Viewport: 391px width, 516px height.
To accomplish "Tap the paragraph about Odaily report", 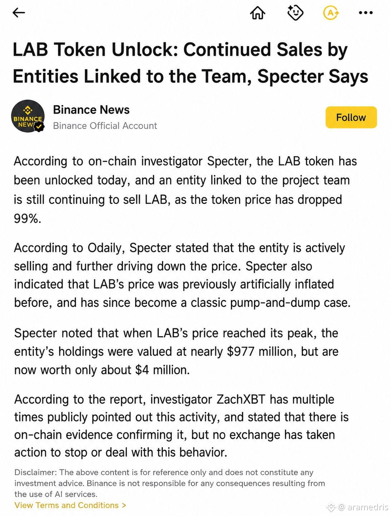I will 182,275.
